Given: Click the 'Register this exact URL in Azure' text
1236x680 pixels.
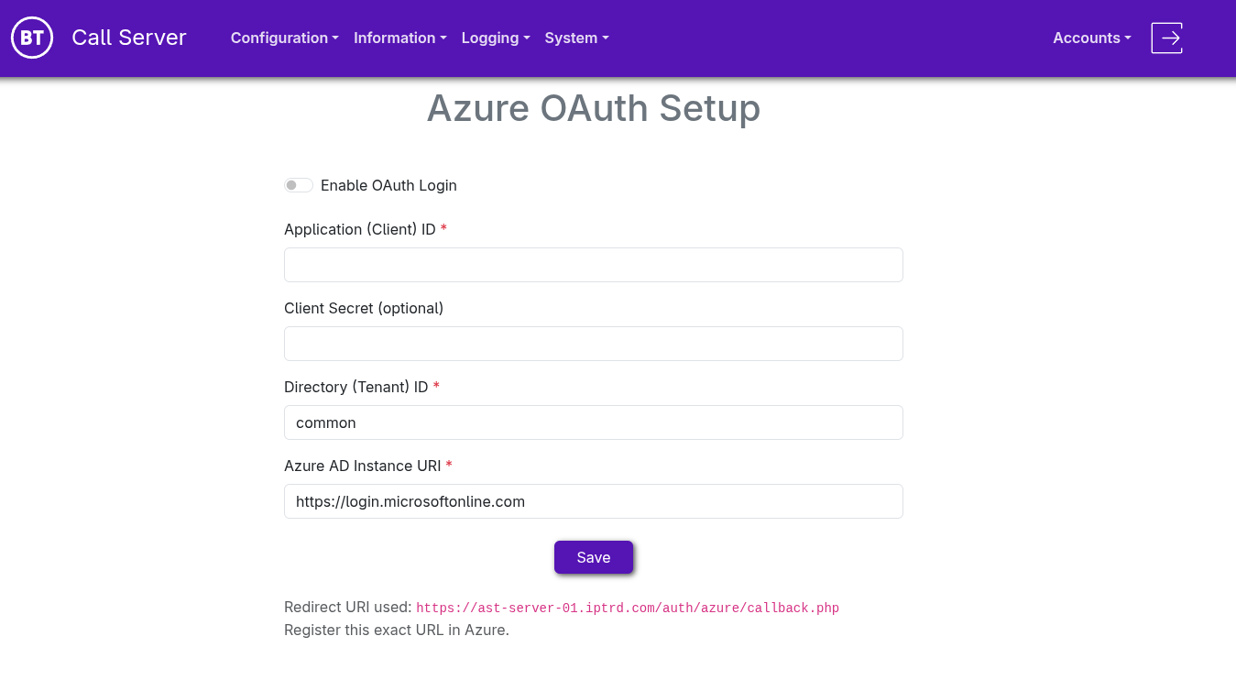Looking at the screenshot, I should pos(397,631).
